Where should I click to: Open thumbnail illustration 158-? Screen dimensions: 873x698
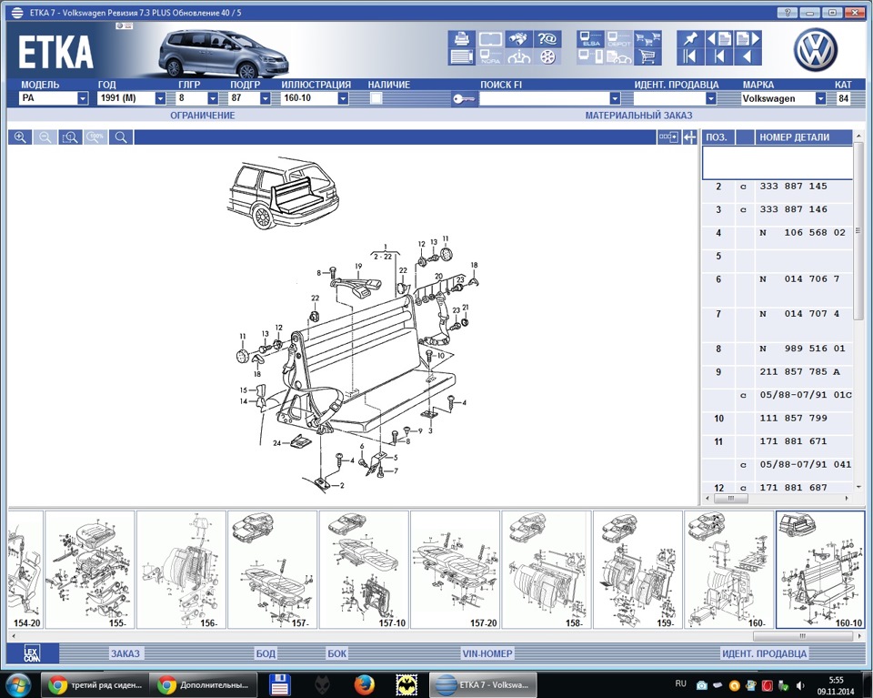click(x=547, y=570)
